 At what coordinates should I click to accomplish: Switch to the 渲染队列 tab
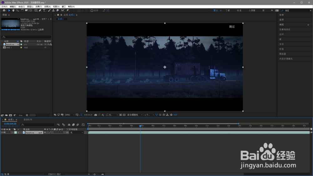pos(28,120)
